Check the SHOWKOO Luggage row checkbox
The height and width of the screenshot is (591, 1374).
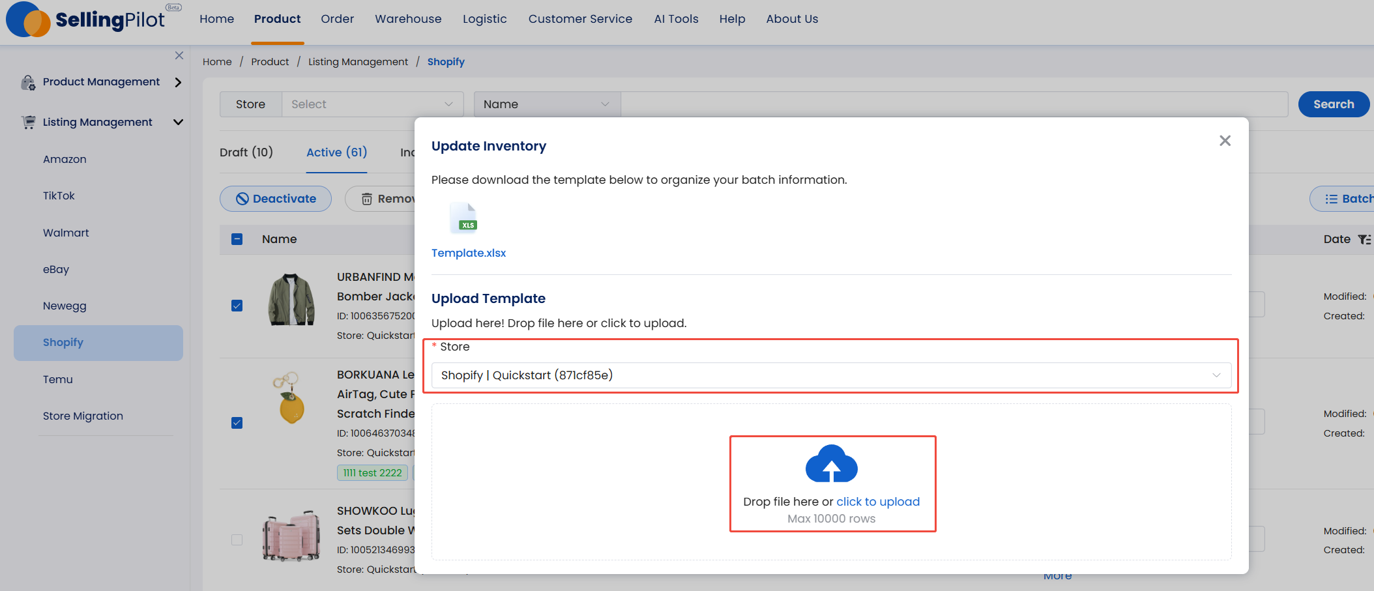pyautogui.click(x=237, y=540)
